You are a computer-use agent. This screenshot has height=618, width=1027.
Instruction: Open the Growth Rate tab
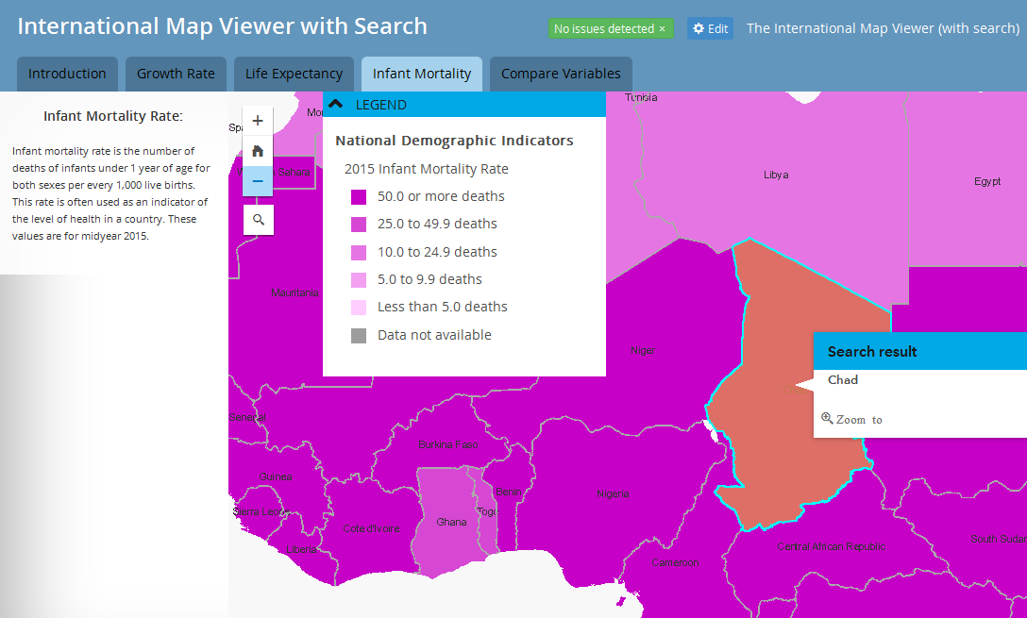click(176, 73)
